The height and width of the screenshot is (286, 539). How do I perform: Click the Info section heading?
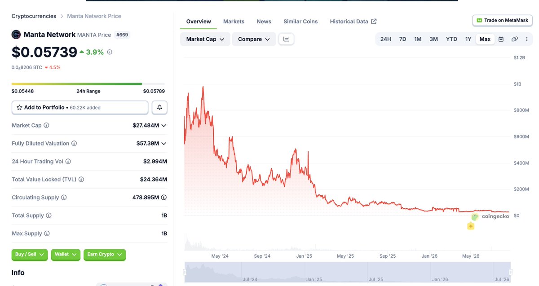(18, 273)
